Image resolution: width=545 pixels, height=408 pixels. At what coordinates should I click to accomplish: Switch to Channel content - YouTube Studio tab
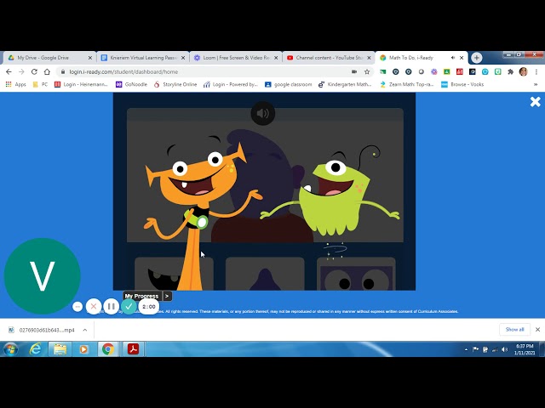coord(329,58)
